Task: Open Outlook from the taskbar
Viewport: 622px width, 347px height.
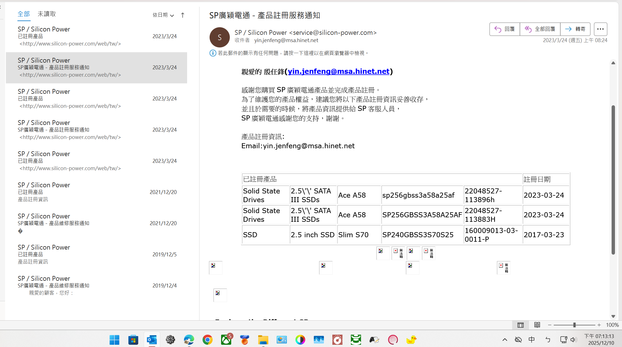Action: pyautogui.click(x=152, y=340)
